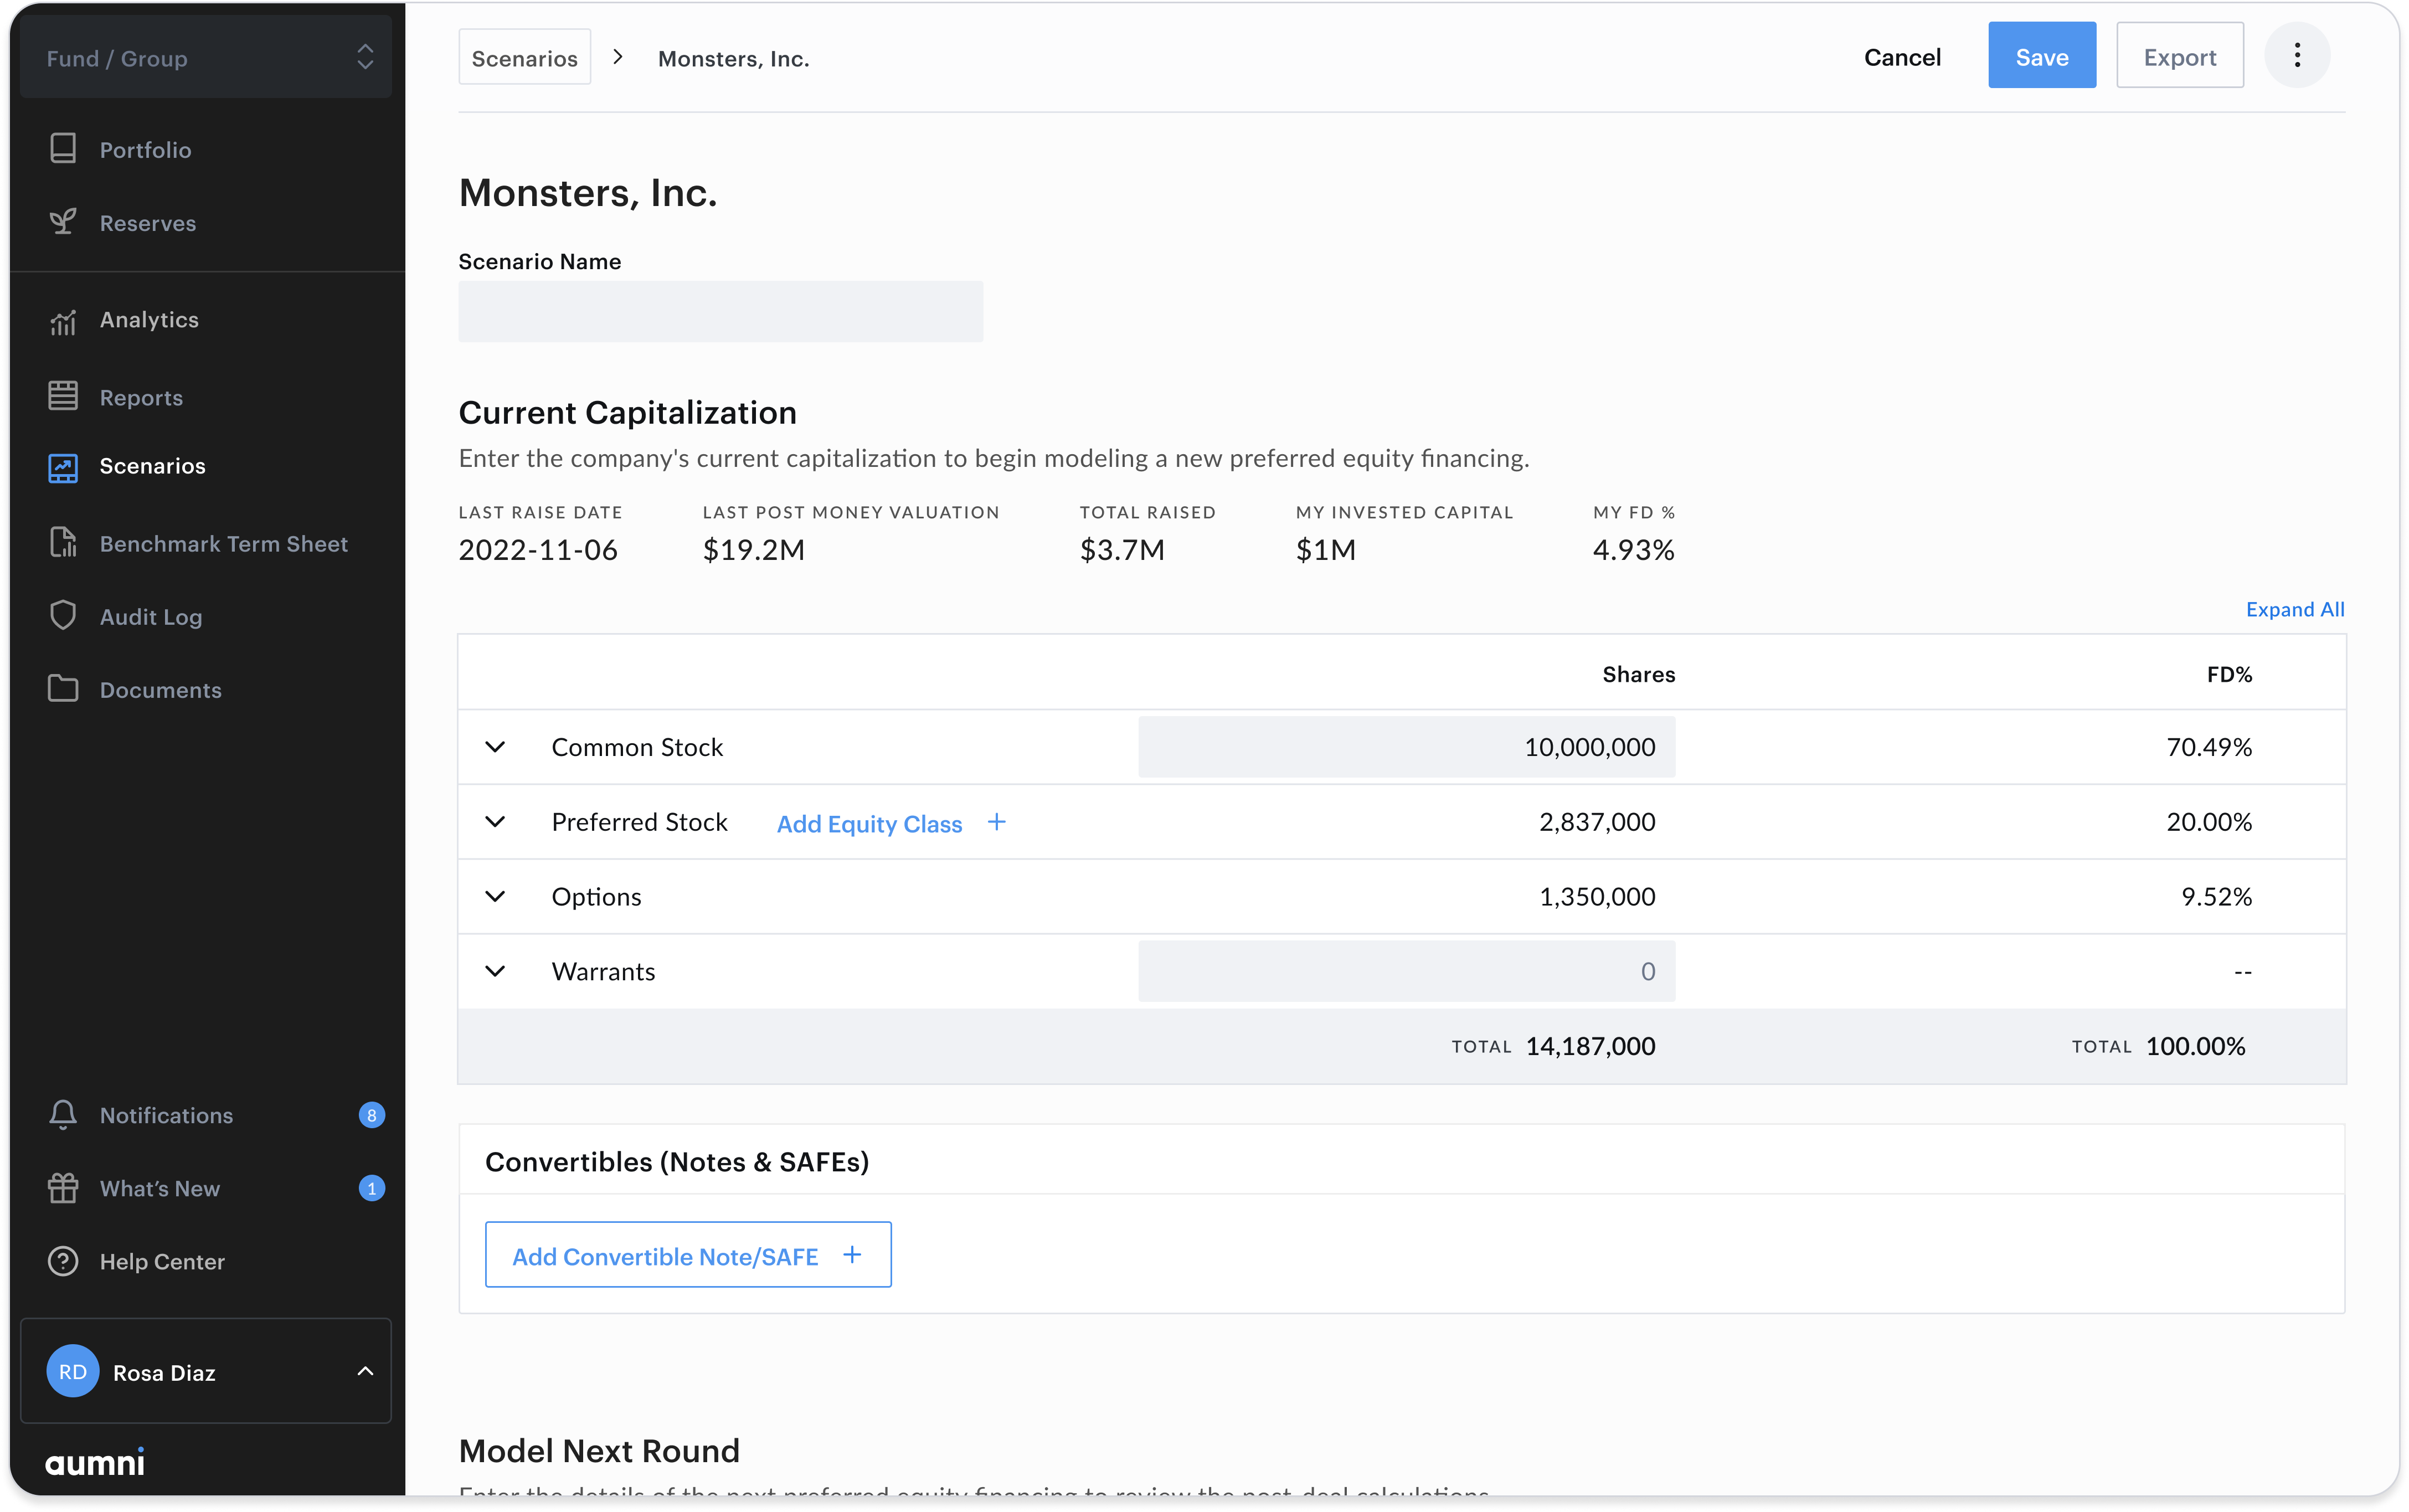Click the plus icon in Add Convertible Note/SAFE

click(853, 1254)
